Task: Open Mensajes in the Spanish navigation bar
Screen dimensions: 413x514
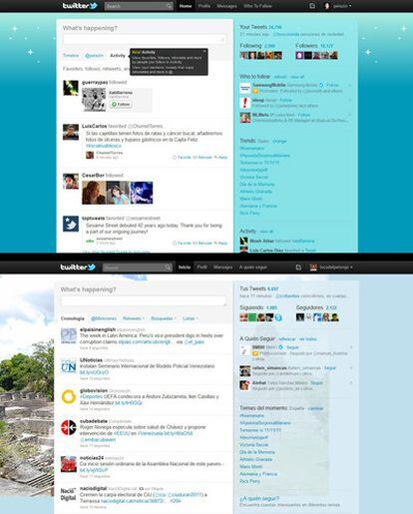Action: click(222, 267)
